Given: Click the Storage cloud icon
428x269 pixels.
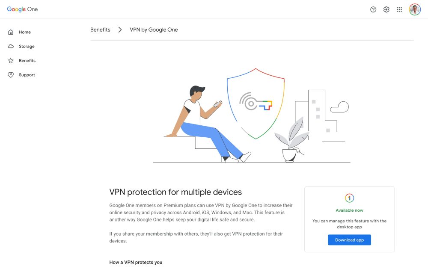Looking at the screenshot, I should coord(11,46).
